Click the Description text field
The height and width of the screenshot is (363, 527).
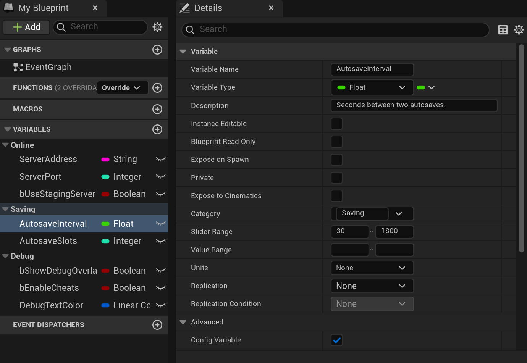click(x=414, y=105)
